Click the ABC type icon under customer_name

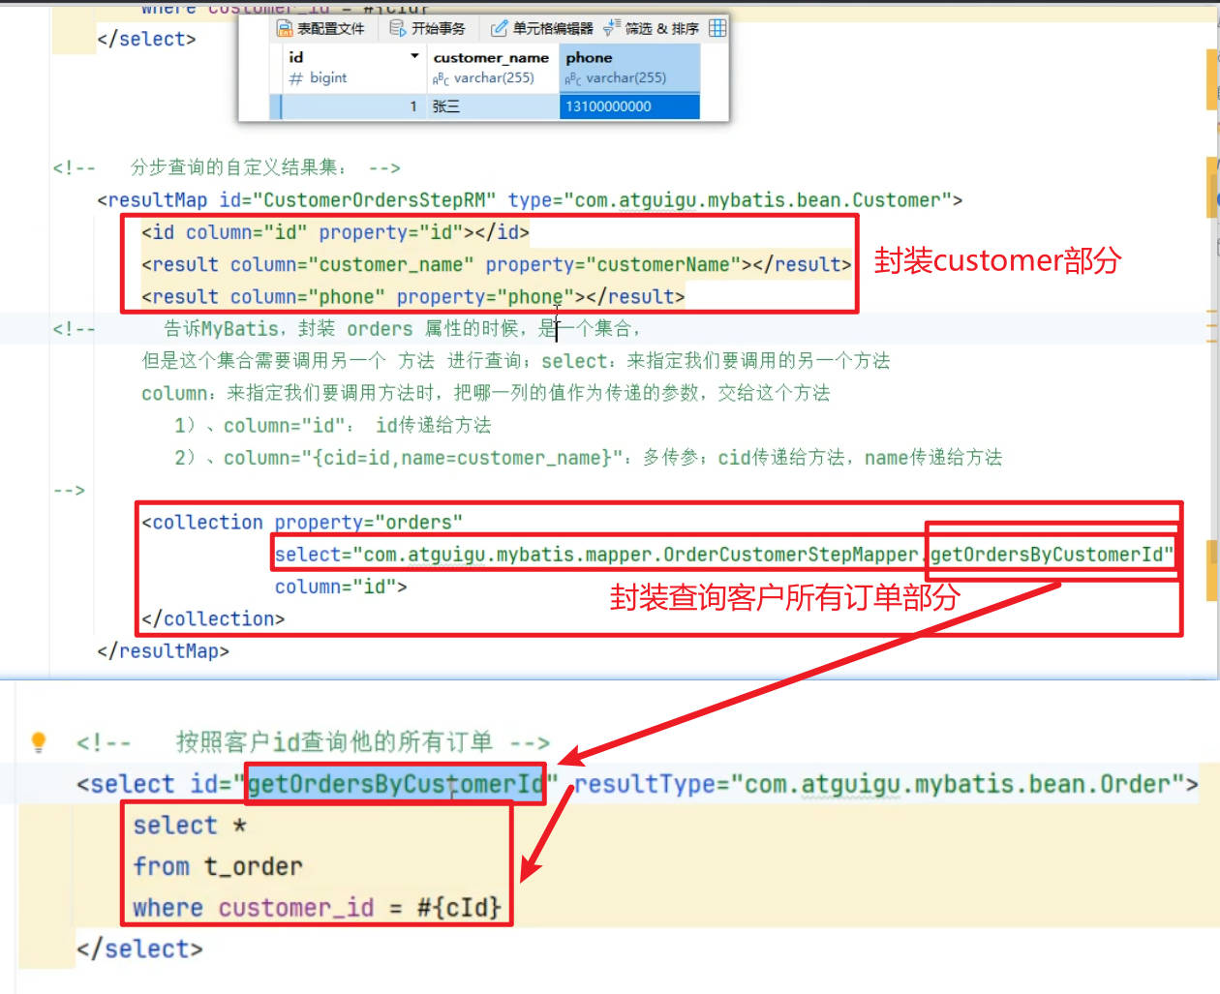[441, 78]
